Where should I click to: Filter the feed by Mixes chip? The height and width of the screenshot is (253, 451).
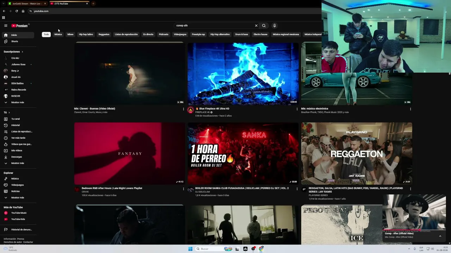(70, 34)
